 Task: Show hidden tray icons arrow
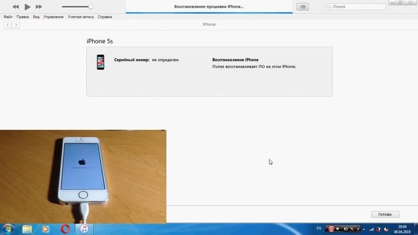(x=364, y=229)
